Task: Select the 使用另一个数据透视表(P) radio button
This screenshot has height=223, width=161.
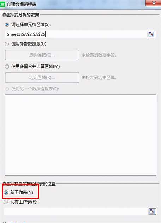Action: [7, 89]
